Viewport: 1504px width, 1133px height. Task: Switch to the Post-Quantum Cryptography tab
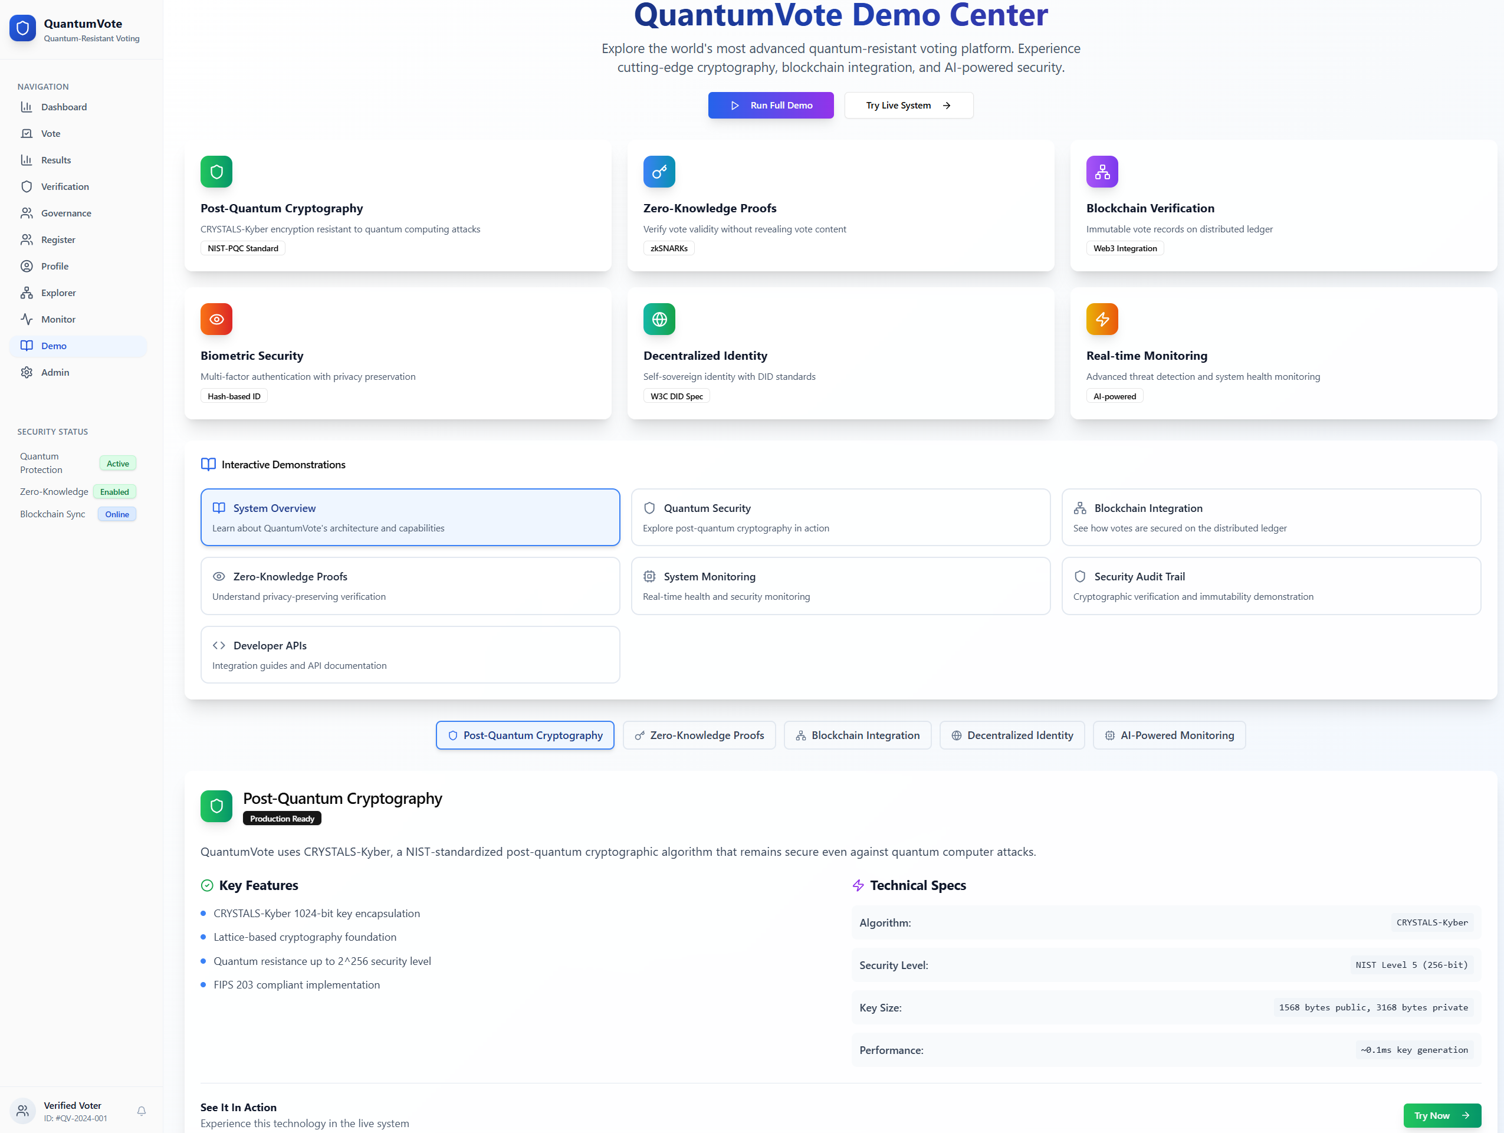pyautogui.click(x=525, y=735)
